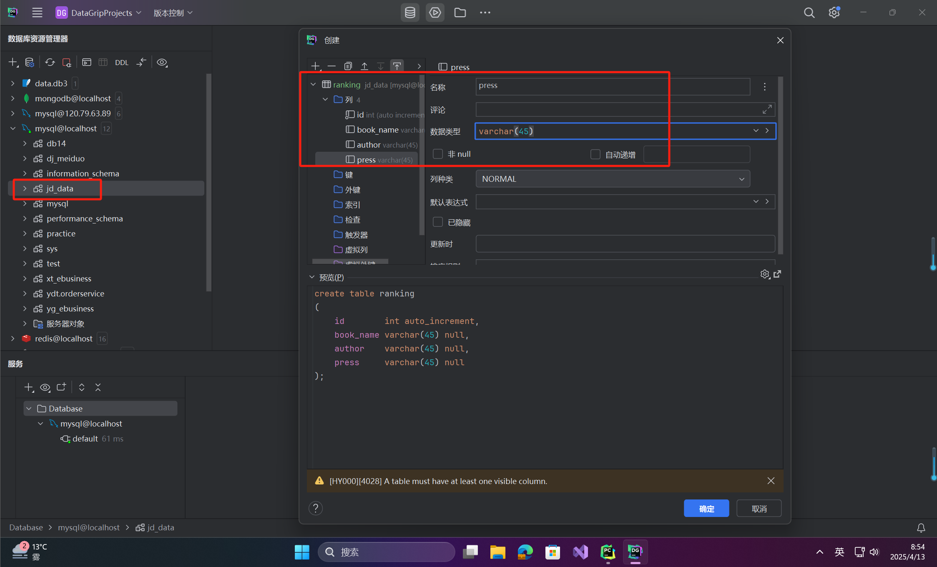Check the 已隐藏 checkbox
This screenshot has height=567, width=937.
click(x=438, y=222)
